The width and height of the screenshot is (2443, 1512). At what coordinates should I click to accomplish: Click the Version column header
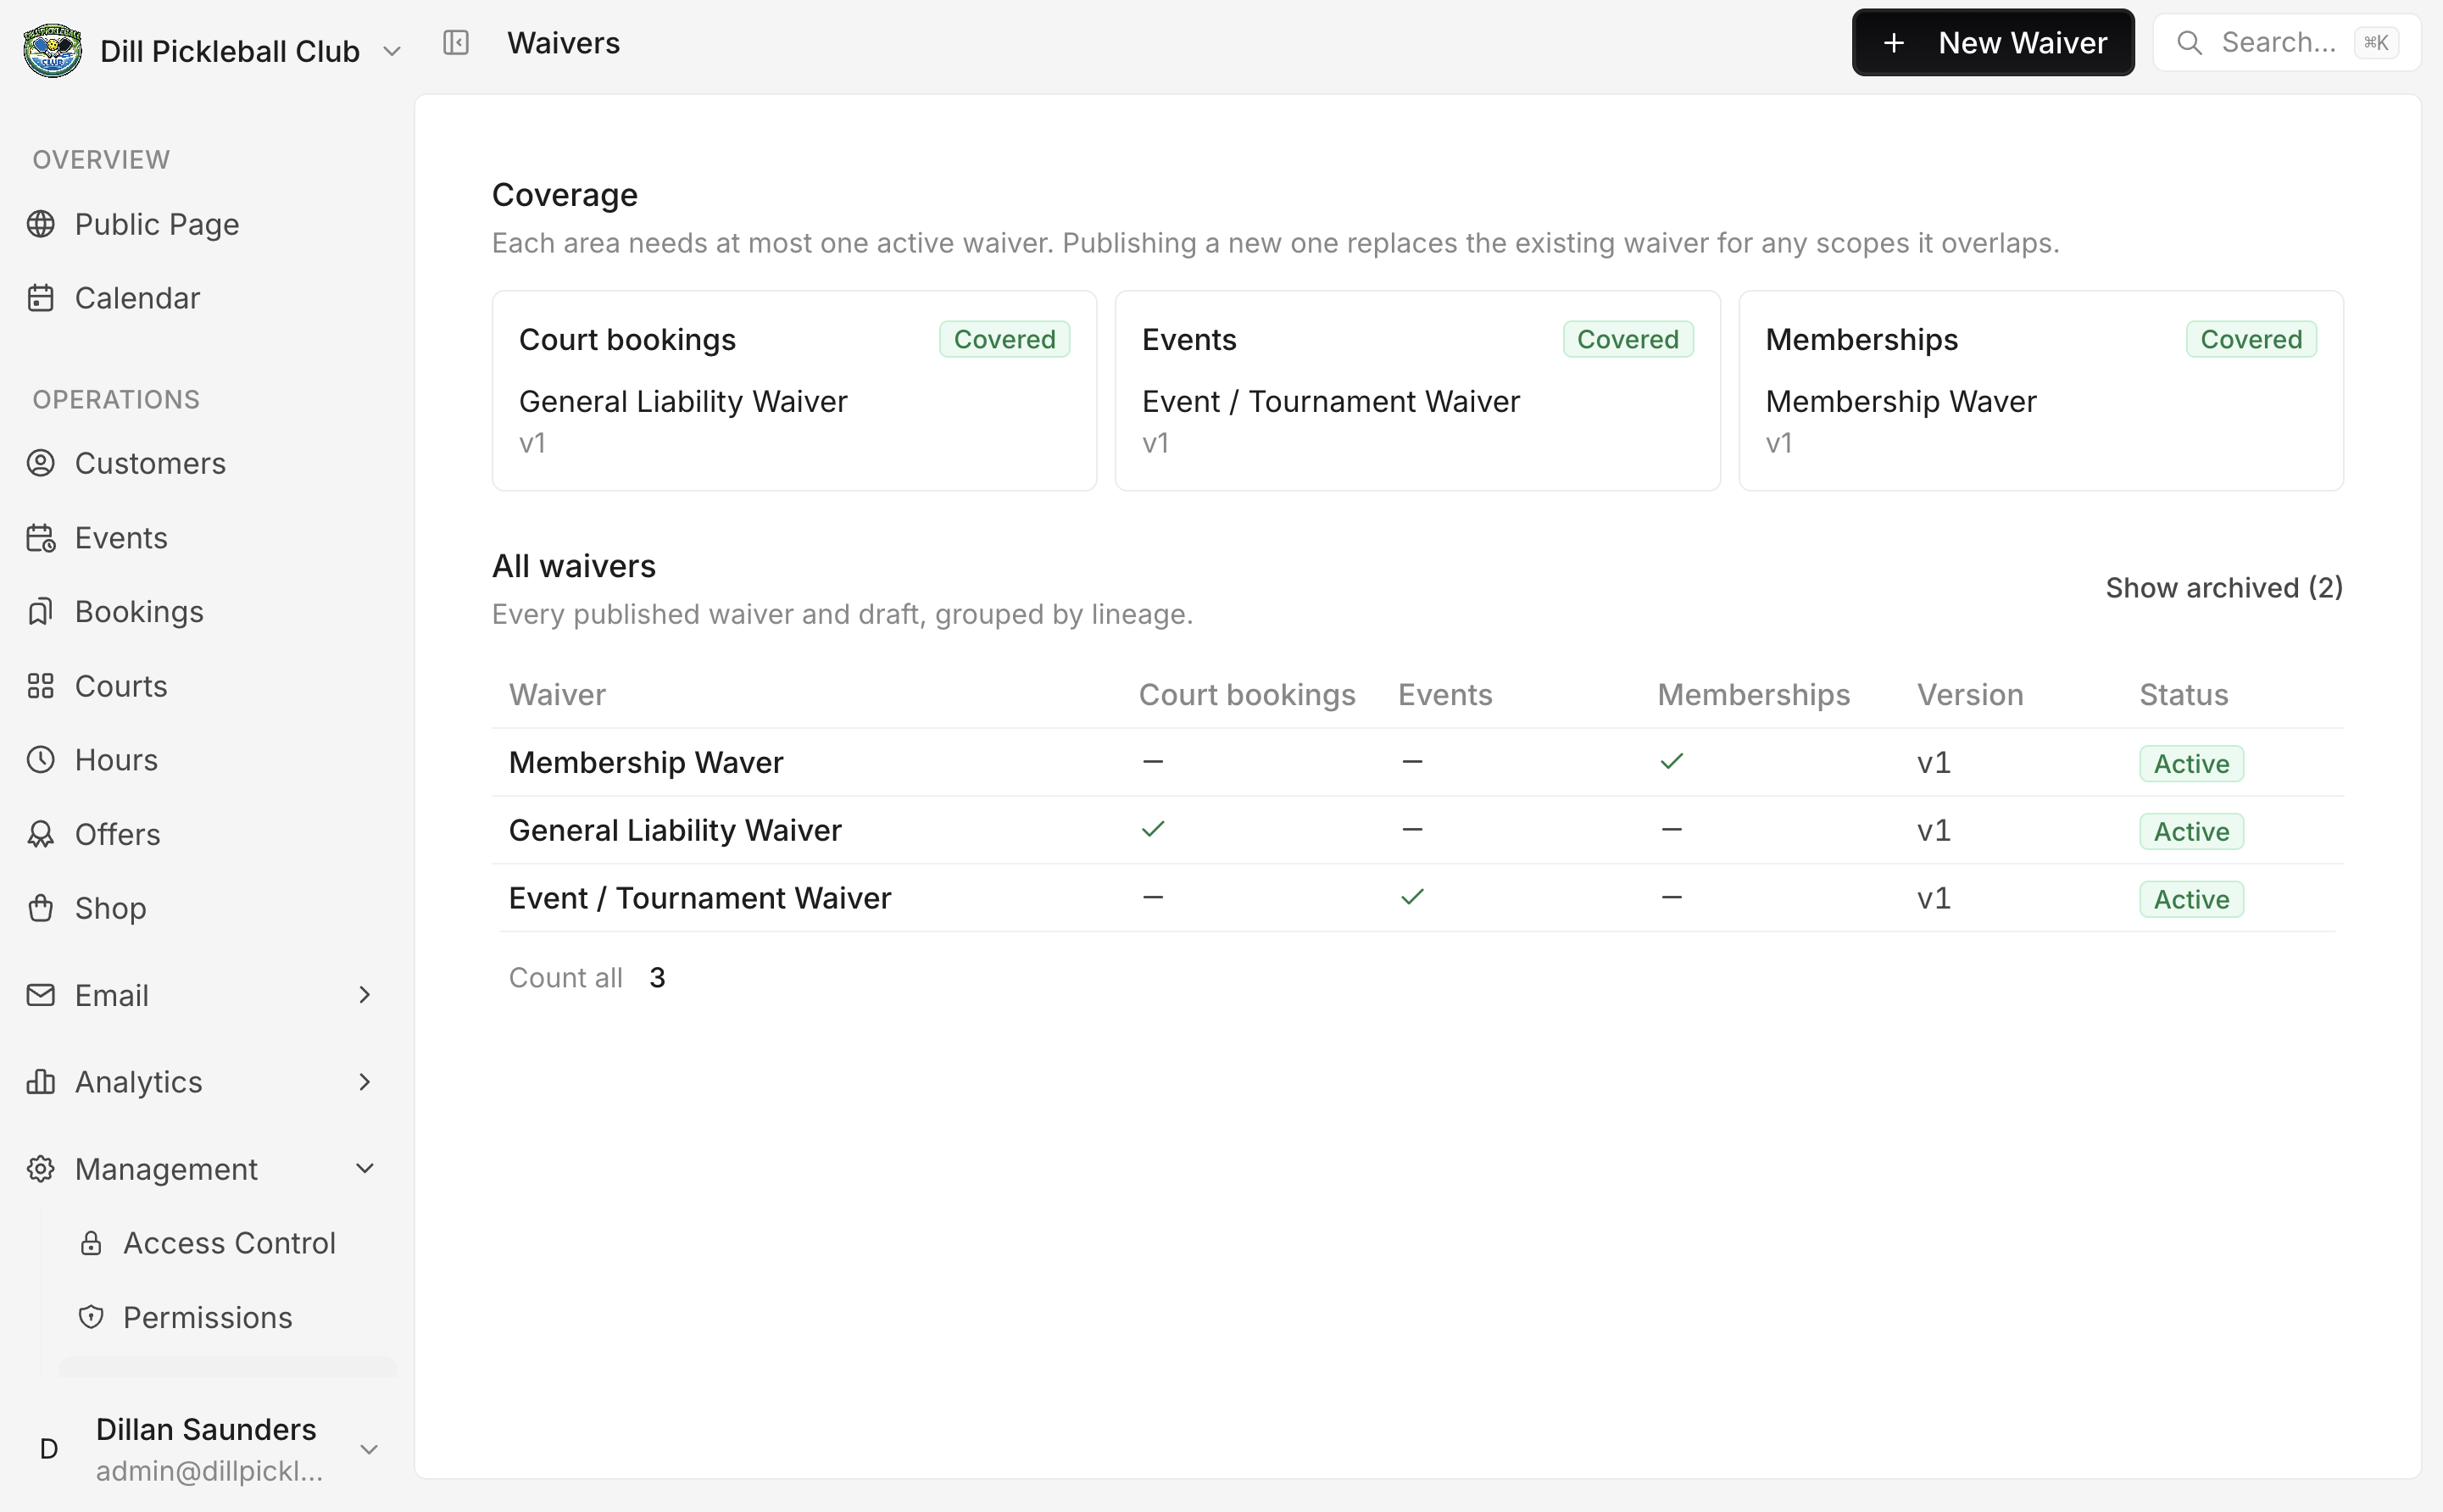tap(1970, 695)
